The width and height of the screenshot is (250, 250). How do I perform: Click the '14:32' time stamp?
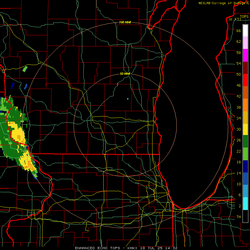point(171,248)
